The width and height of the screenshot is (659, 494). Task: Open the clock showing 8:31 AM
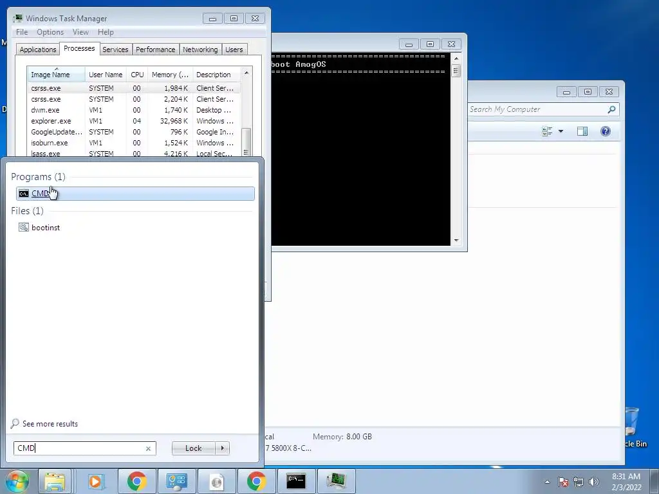tap(626, 482)
